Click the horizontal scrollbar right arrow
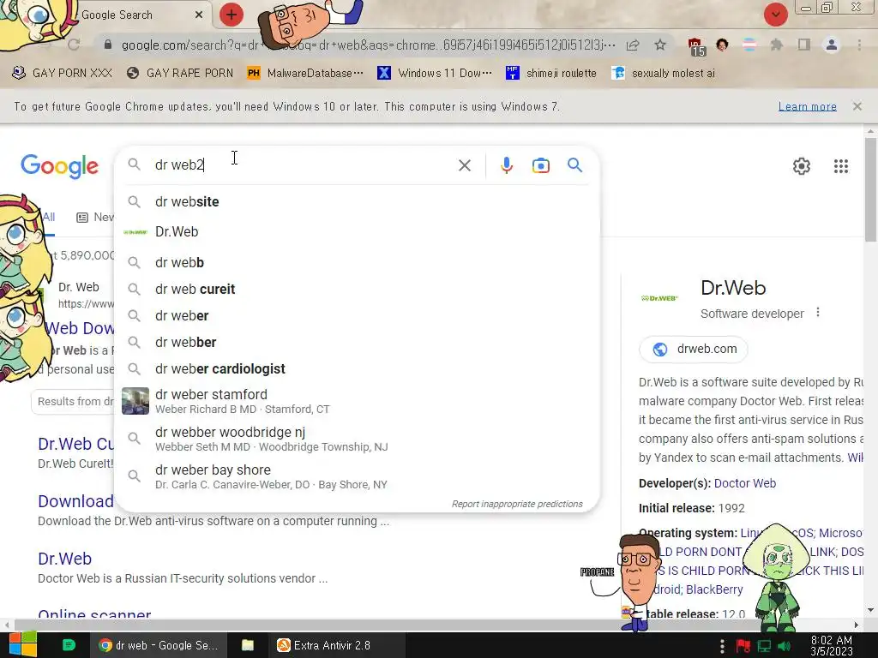The height and width of the screenshot is (658, 878). pos(856,625)
